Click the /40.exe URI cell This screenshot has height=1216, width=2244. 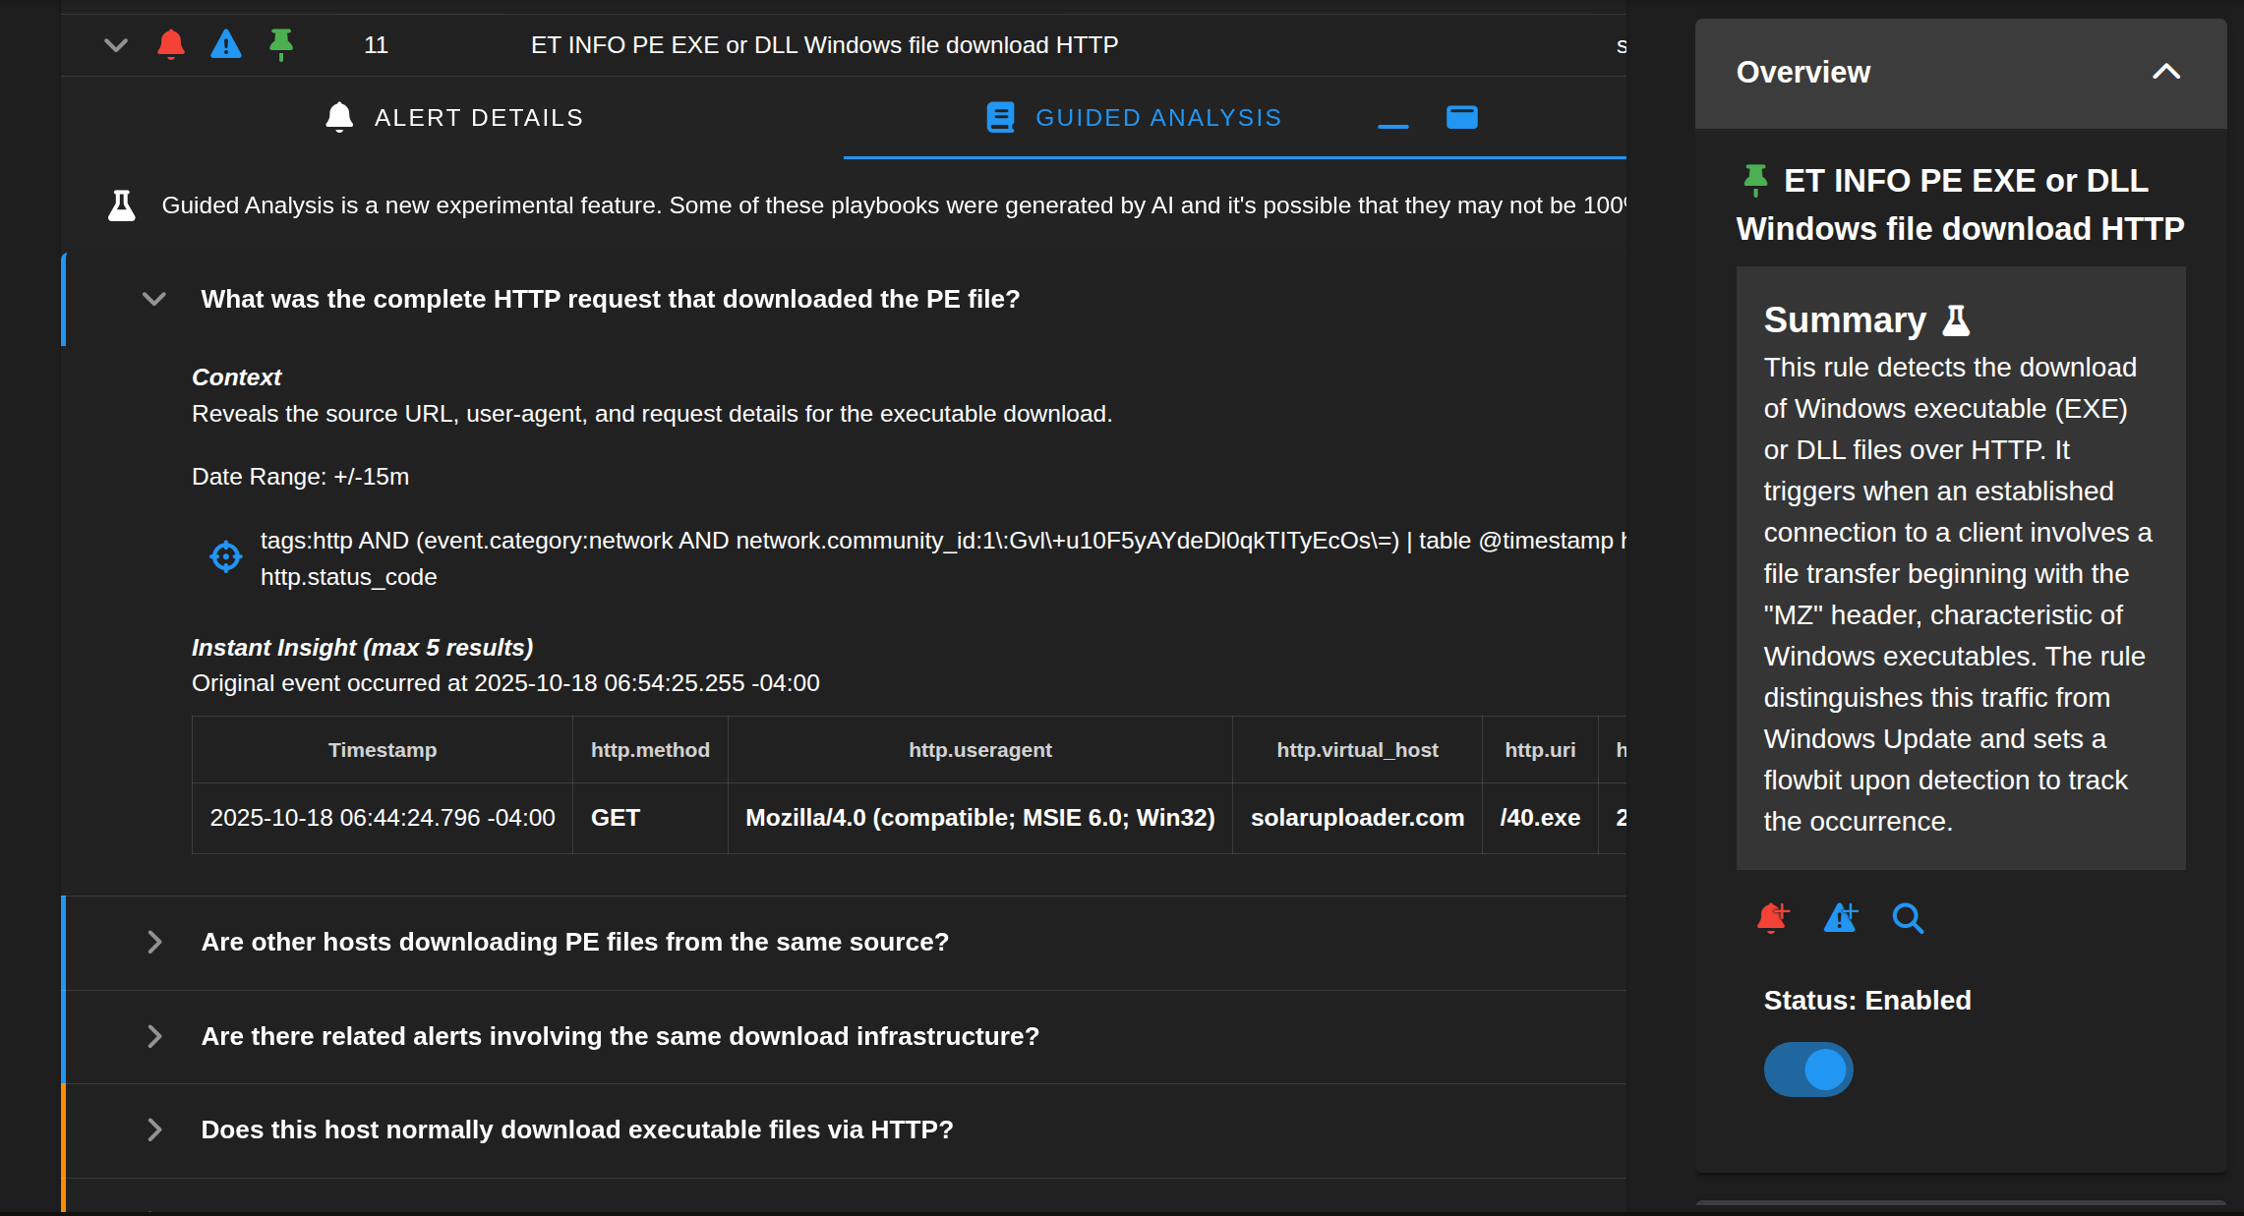[1540, 818]
